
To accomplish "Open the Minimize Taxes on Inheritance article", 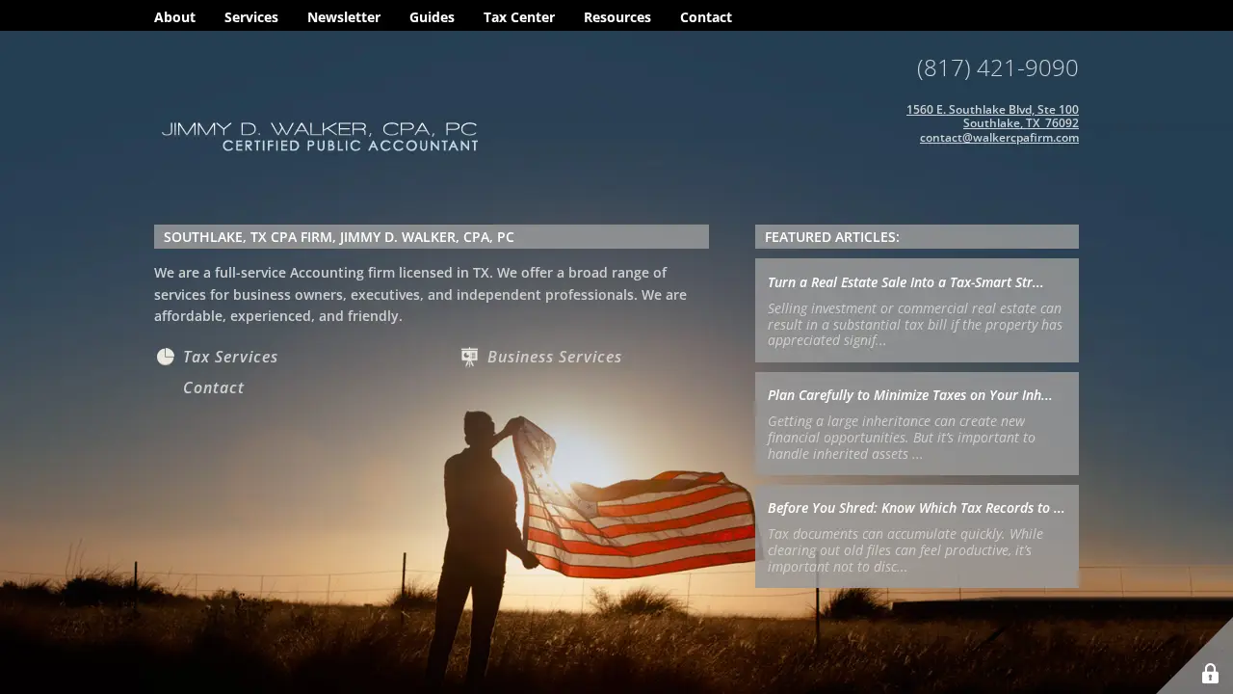I will (x=909, y=395).
